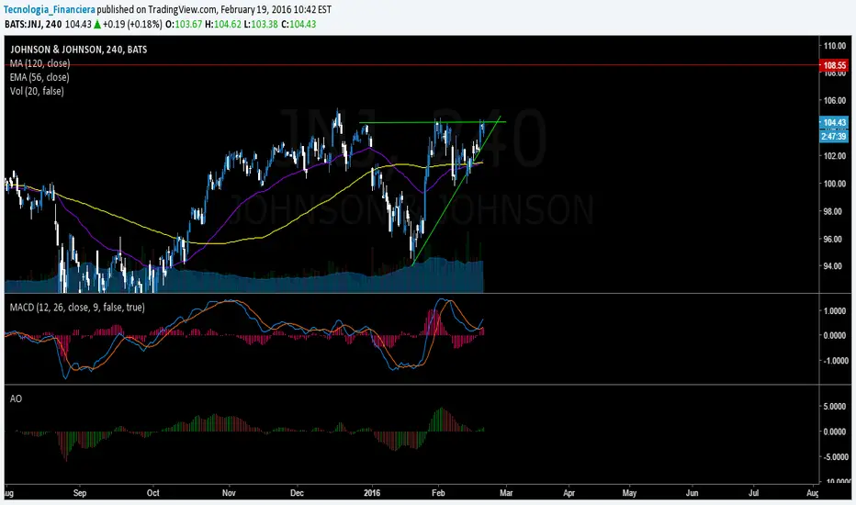The image size is (856, 505).
Task: Select the AO indicator pane legend
Action: tap(16, 398)
